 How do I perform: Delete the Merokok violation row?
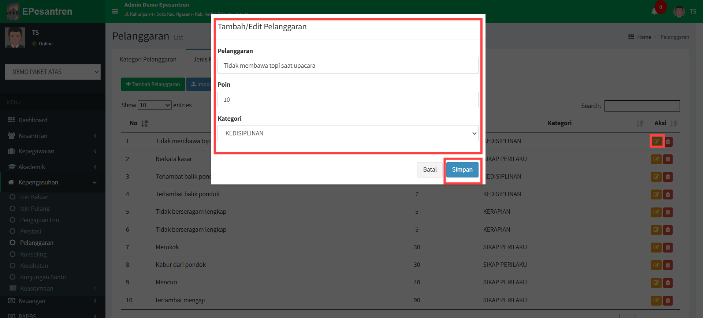668,247
